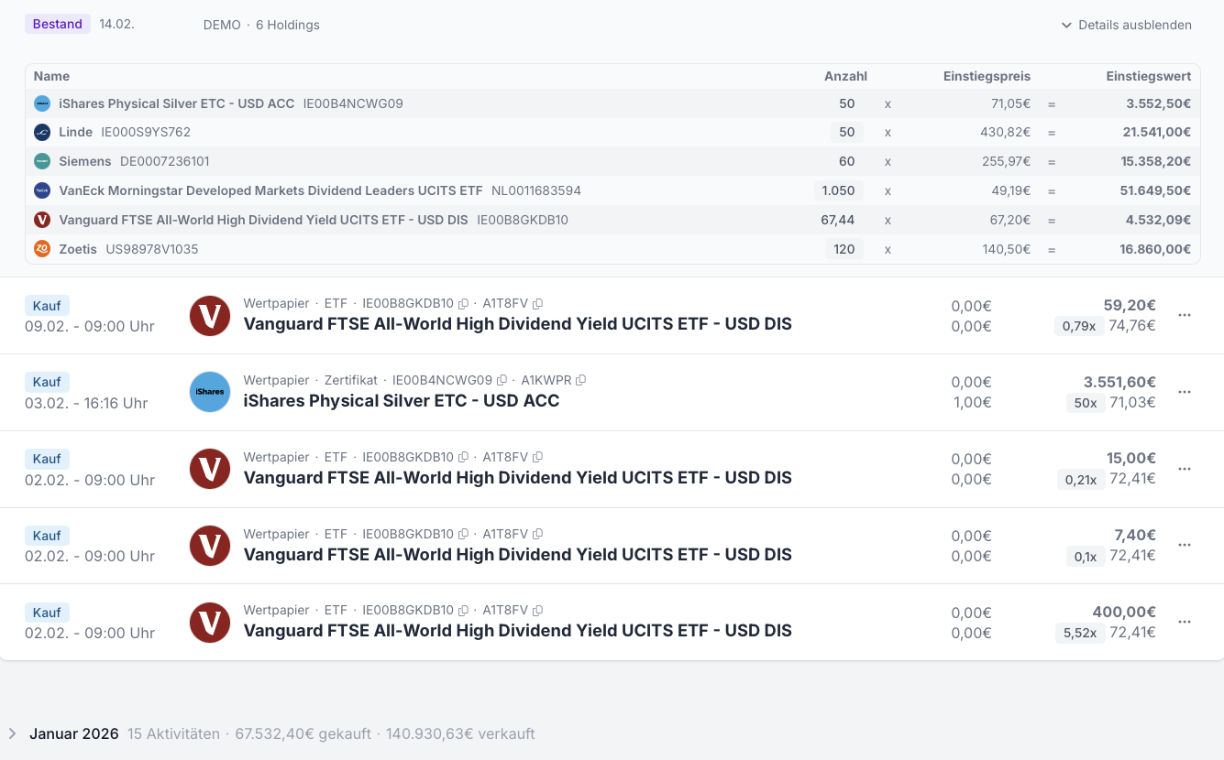The image size is (1224, 760).
Task: Click the Anzahl column header
Action: tap(845, 76)
